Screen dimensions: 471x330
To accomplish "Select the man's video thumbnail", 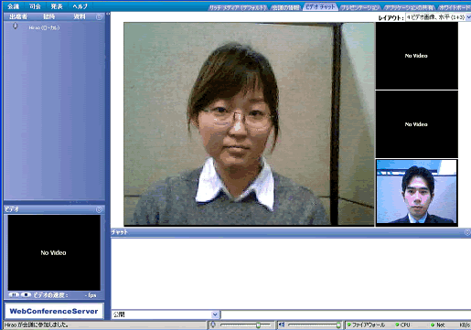I will point(417,192).
